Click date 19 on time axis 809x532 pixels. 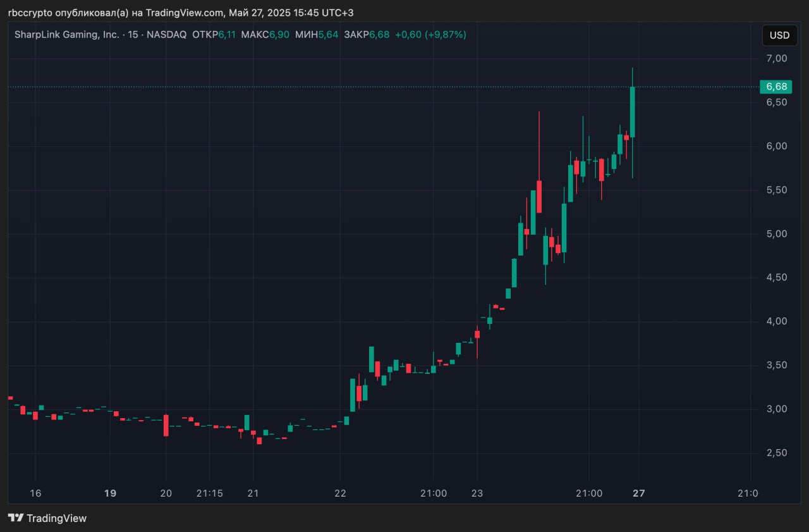click(x=110, y=493)
